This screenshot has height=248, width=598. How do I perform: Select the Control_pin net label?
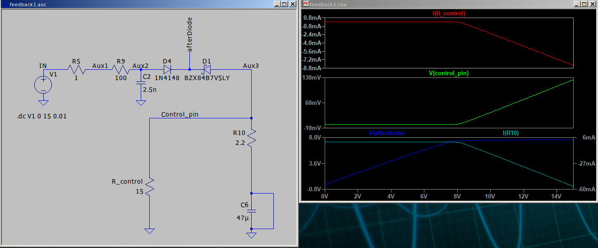pos(179,114)
